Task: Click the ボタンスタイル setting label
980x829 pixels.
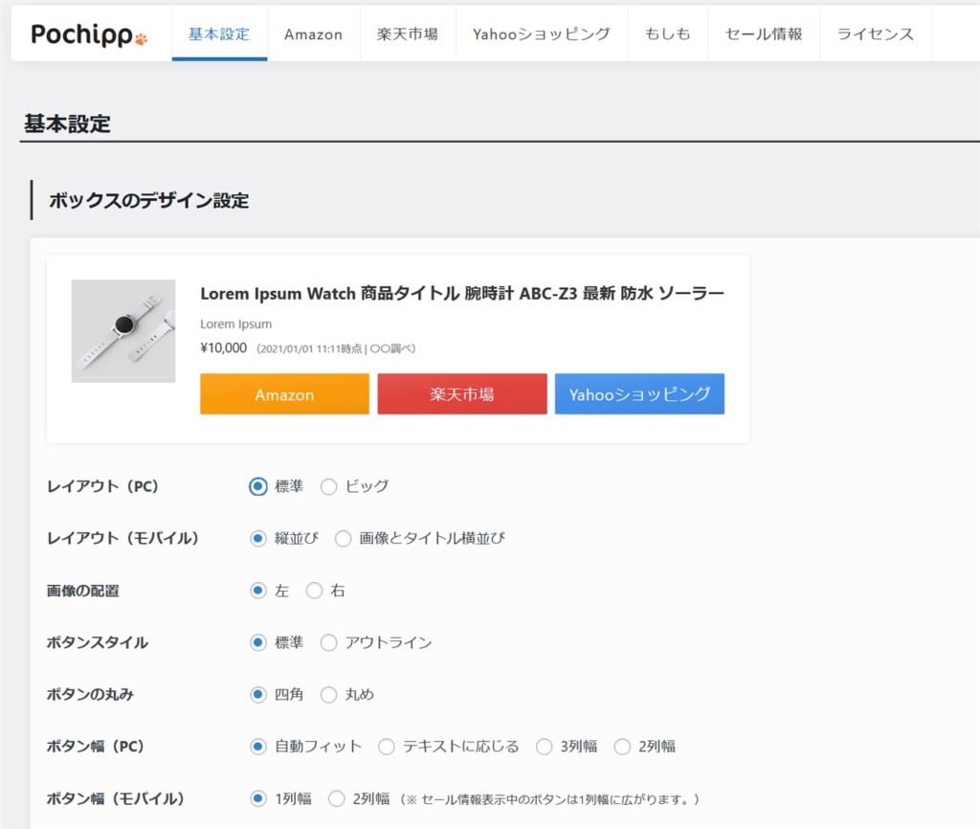Action: coord(98,642)
